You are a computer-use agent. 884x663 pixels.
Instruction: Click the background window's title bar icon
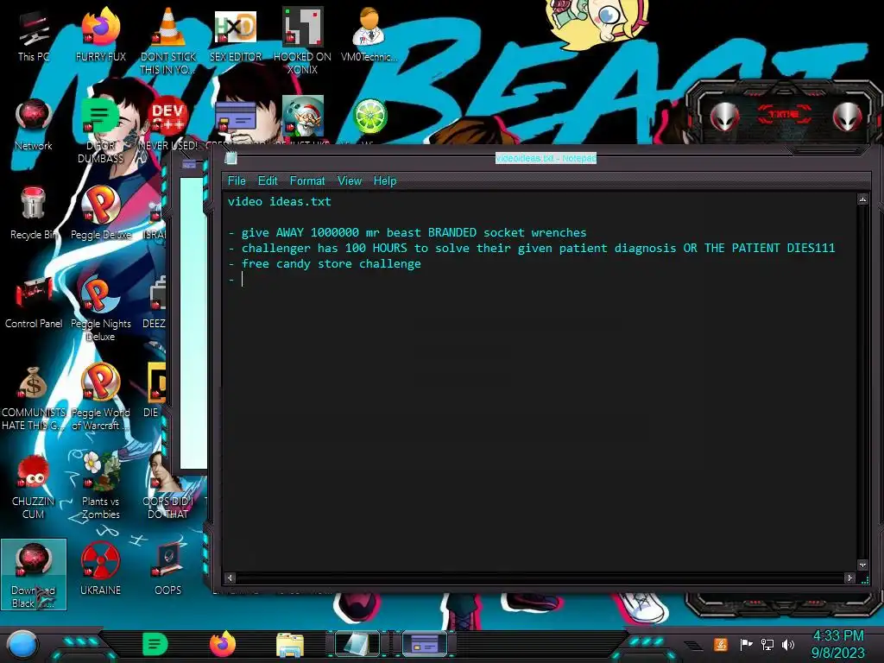click(x=189, y=164)
